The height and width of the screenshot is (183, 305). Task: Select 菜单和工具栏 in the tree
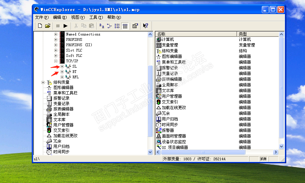pos(65,93)
